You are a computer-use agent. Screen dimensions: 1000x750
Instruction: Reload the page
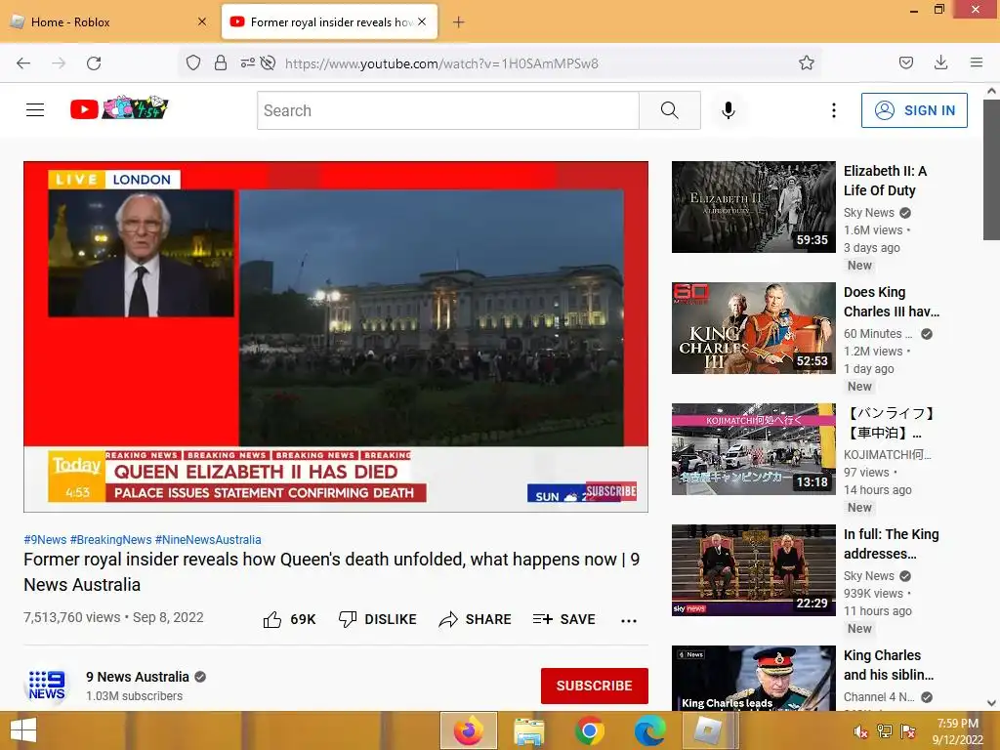94,62
